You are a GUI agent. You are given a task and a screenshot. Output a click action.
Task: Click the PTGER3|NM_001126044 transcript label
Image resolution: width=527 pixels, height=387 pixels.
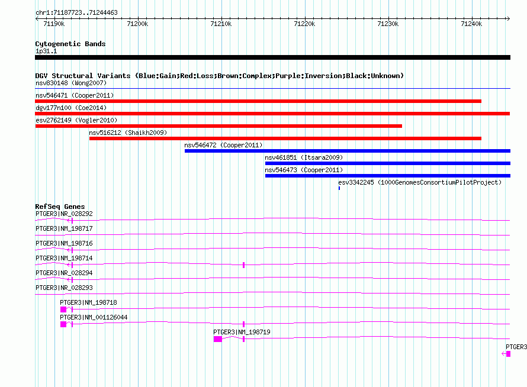coord(94,317)
